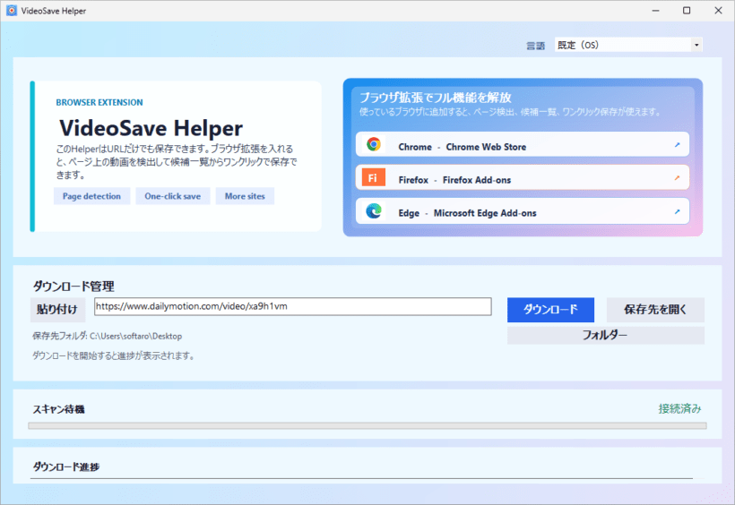Click the ダウンロードを開始すると進捗が表示されます message
This screenshot has width=735, height=505.
[x=113, y=355]
